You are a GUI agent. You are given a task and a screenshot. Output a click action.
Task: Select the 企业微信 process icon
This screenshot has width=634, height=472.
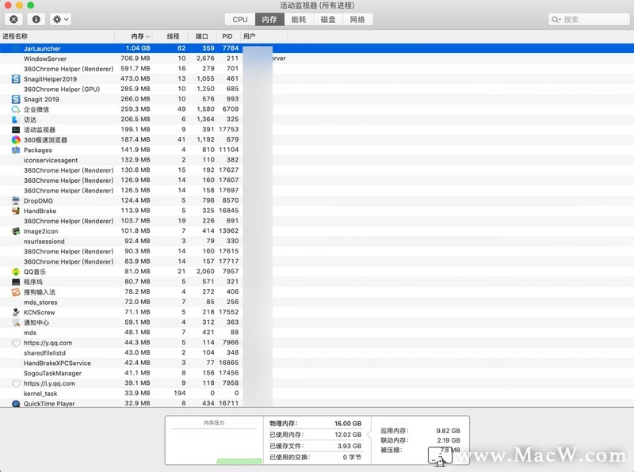pyautogui.click(x=16, y=109)
